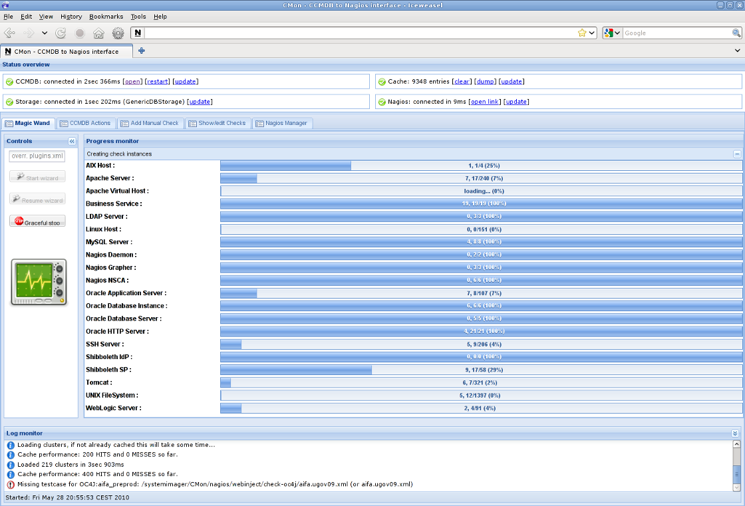Click the search magnifier icon

[x=737, y=33]
